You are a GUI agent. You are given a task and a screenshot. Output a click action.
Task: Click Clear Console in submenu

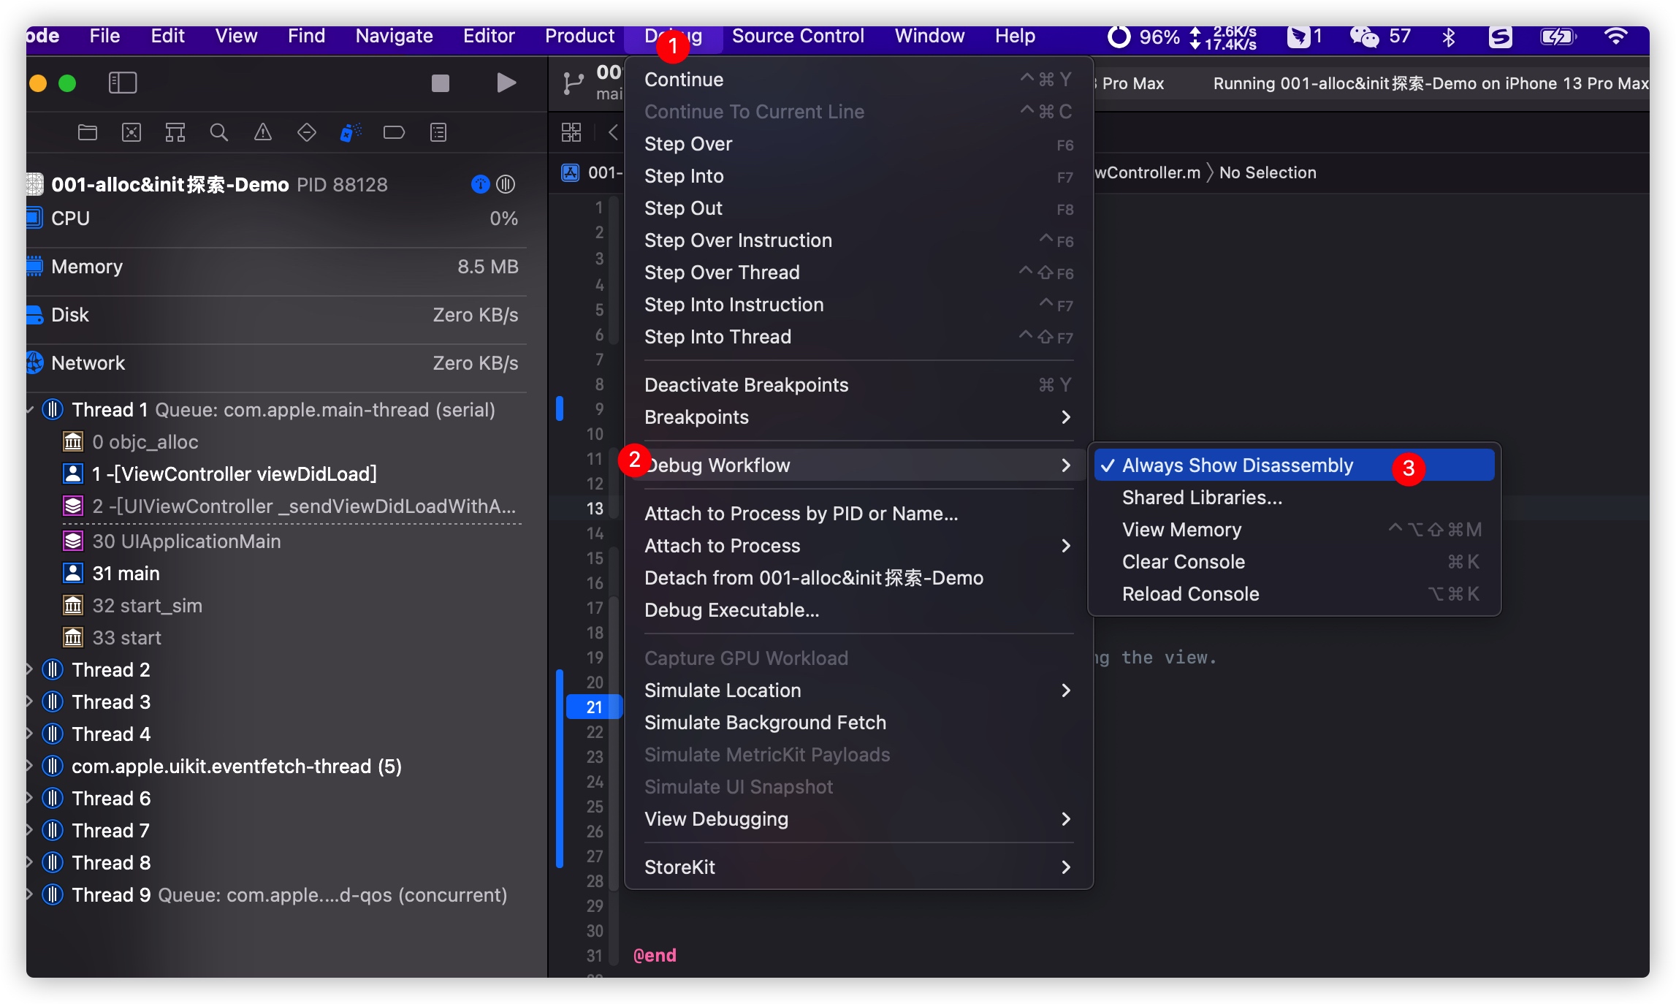(1183, 562)
